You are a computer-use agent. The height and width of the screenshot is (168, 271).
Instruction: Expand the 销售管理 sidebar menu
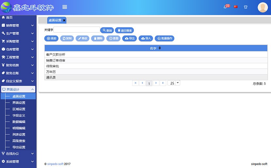tap(18, 25)
